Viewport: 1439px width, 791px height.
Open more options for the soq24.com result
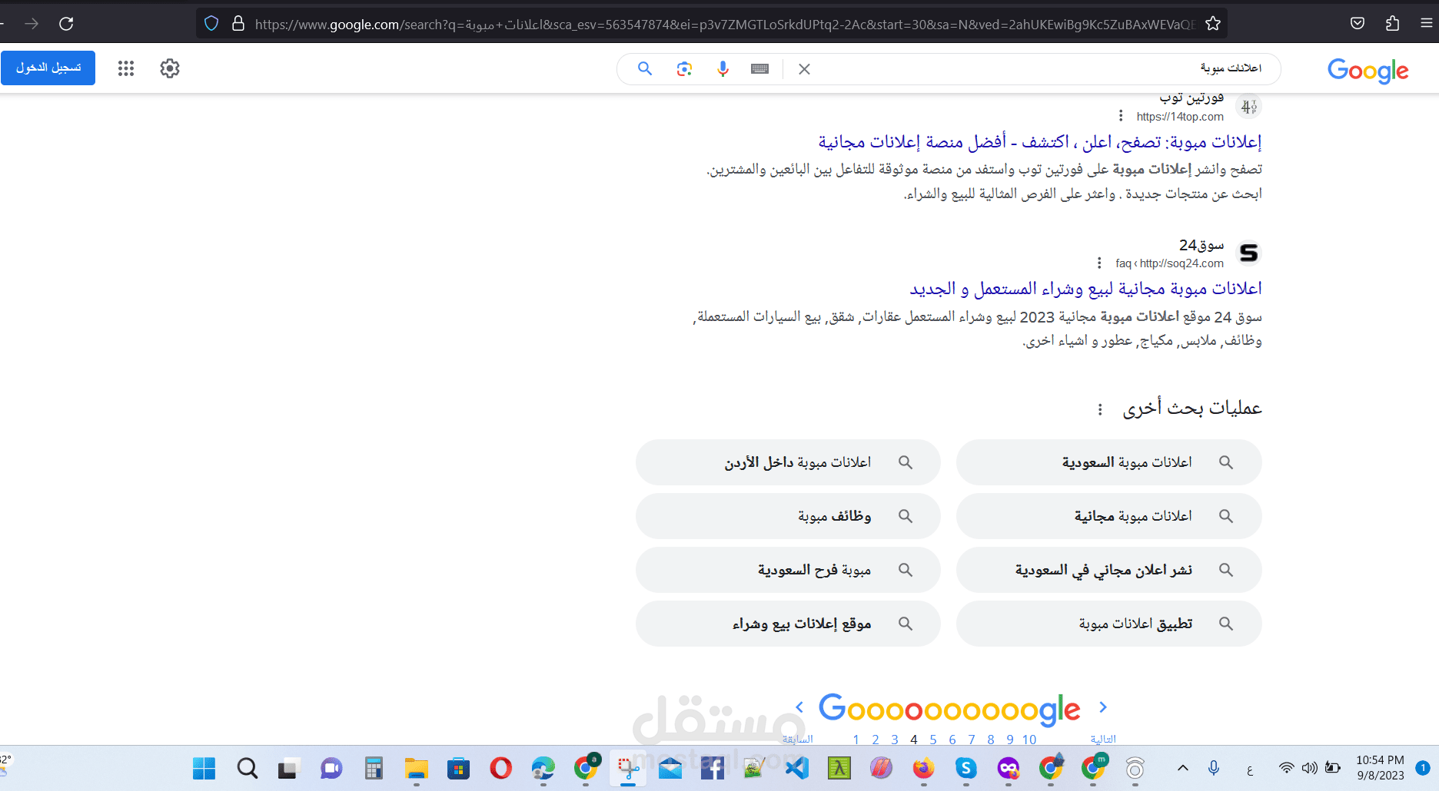1099,263
